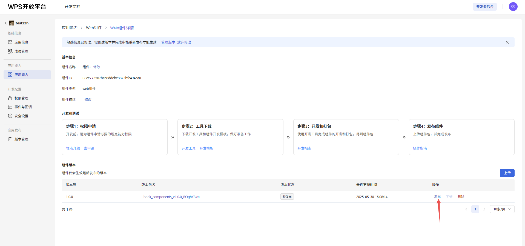
Task: Click the 步骤4：发布组件 card title
Action: (x=428, y=126)
